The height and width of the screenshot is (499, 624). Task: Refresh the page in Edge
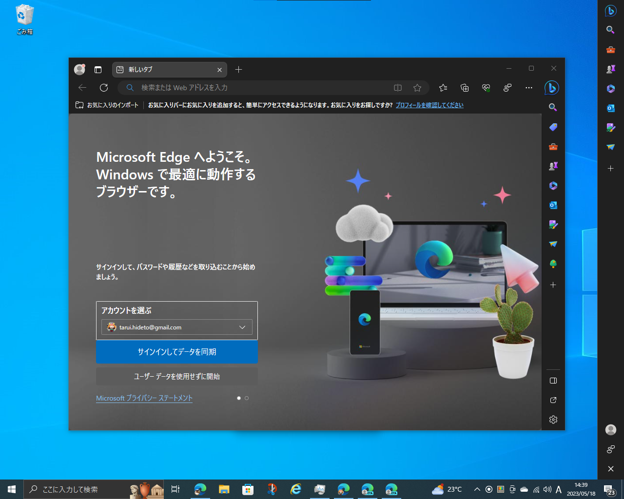pos(104,88)
